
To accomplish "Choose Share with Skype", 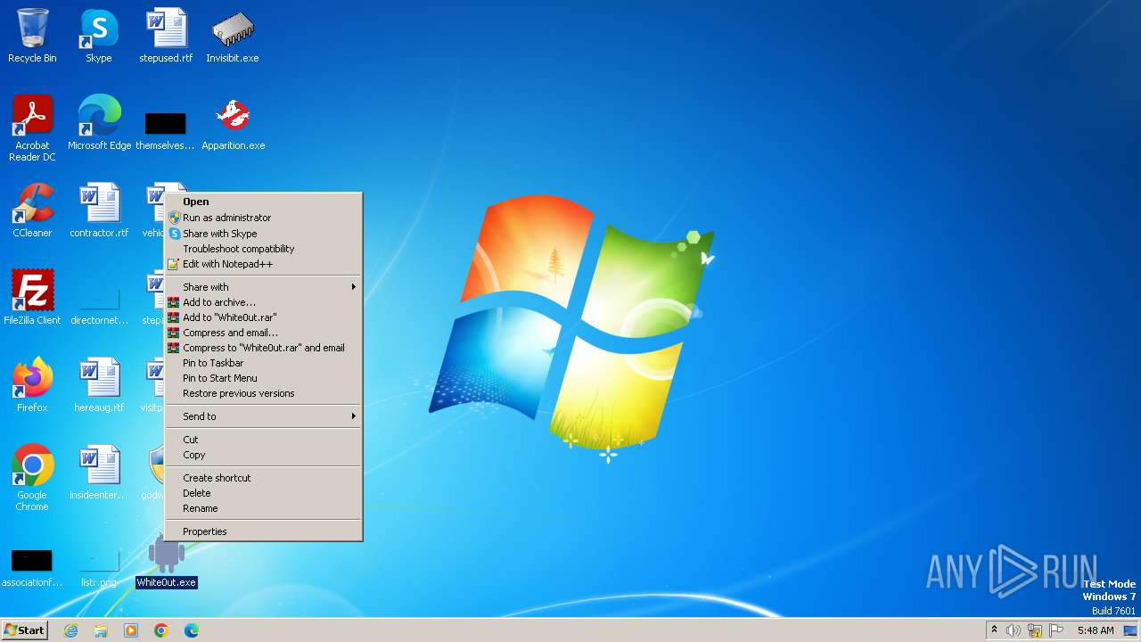I will tap(264, 234).
